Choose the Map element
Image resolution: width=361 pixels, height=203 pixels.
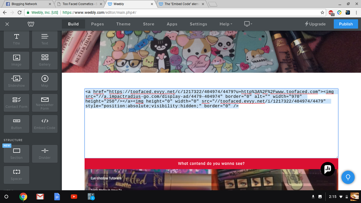45,82
